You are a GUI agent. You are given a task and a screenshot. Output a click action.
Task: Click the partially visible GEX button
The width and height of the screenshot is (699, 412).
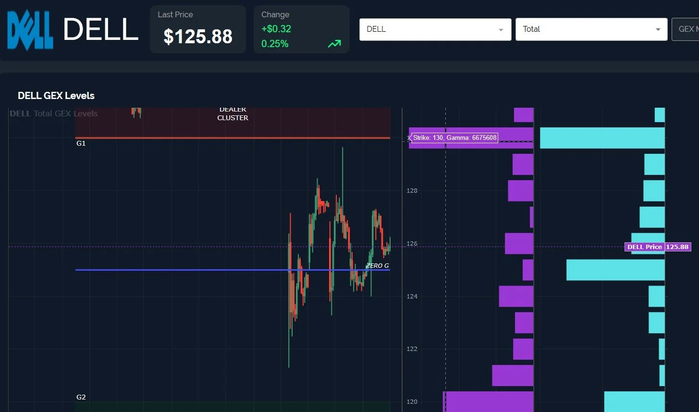685,29
